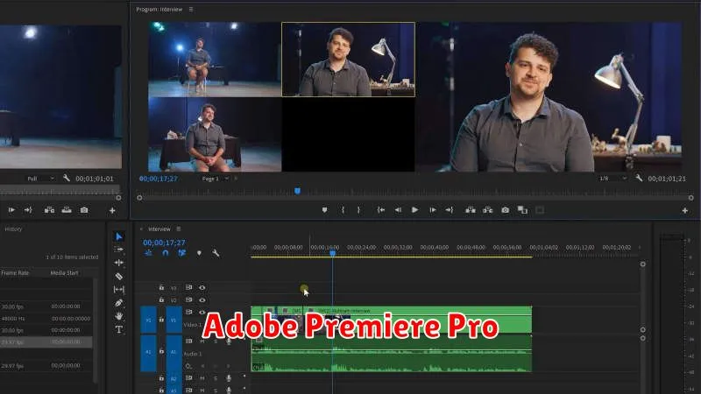The image size is (701, 394).
Task: Switch to the History panel tab
Action: pos(13,229)
